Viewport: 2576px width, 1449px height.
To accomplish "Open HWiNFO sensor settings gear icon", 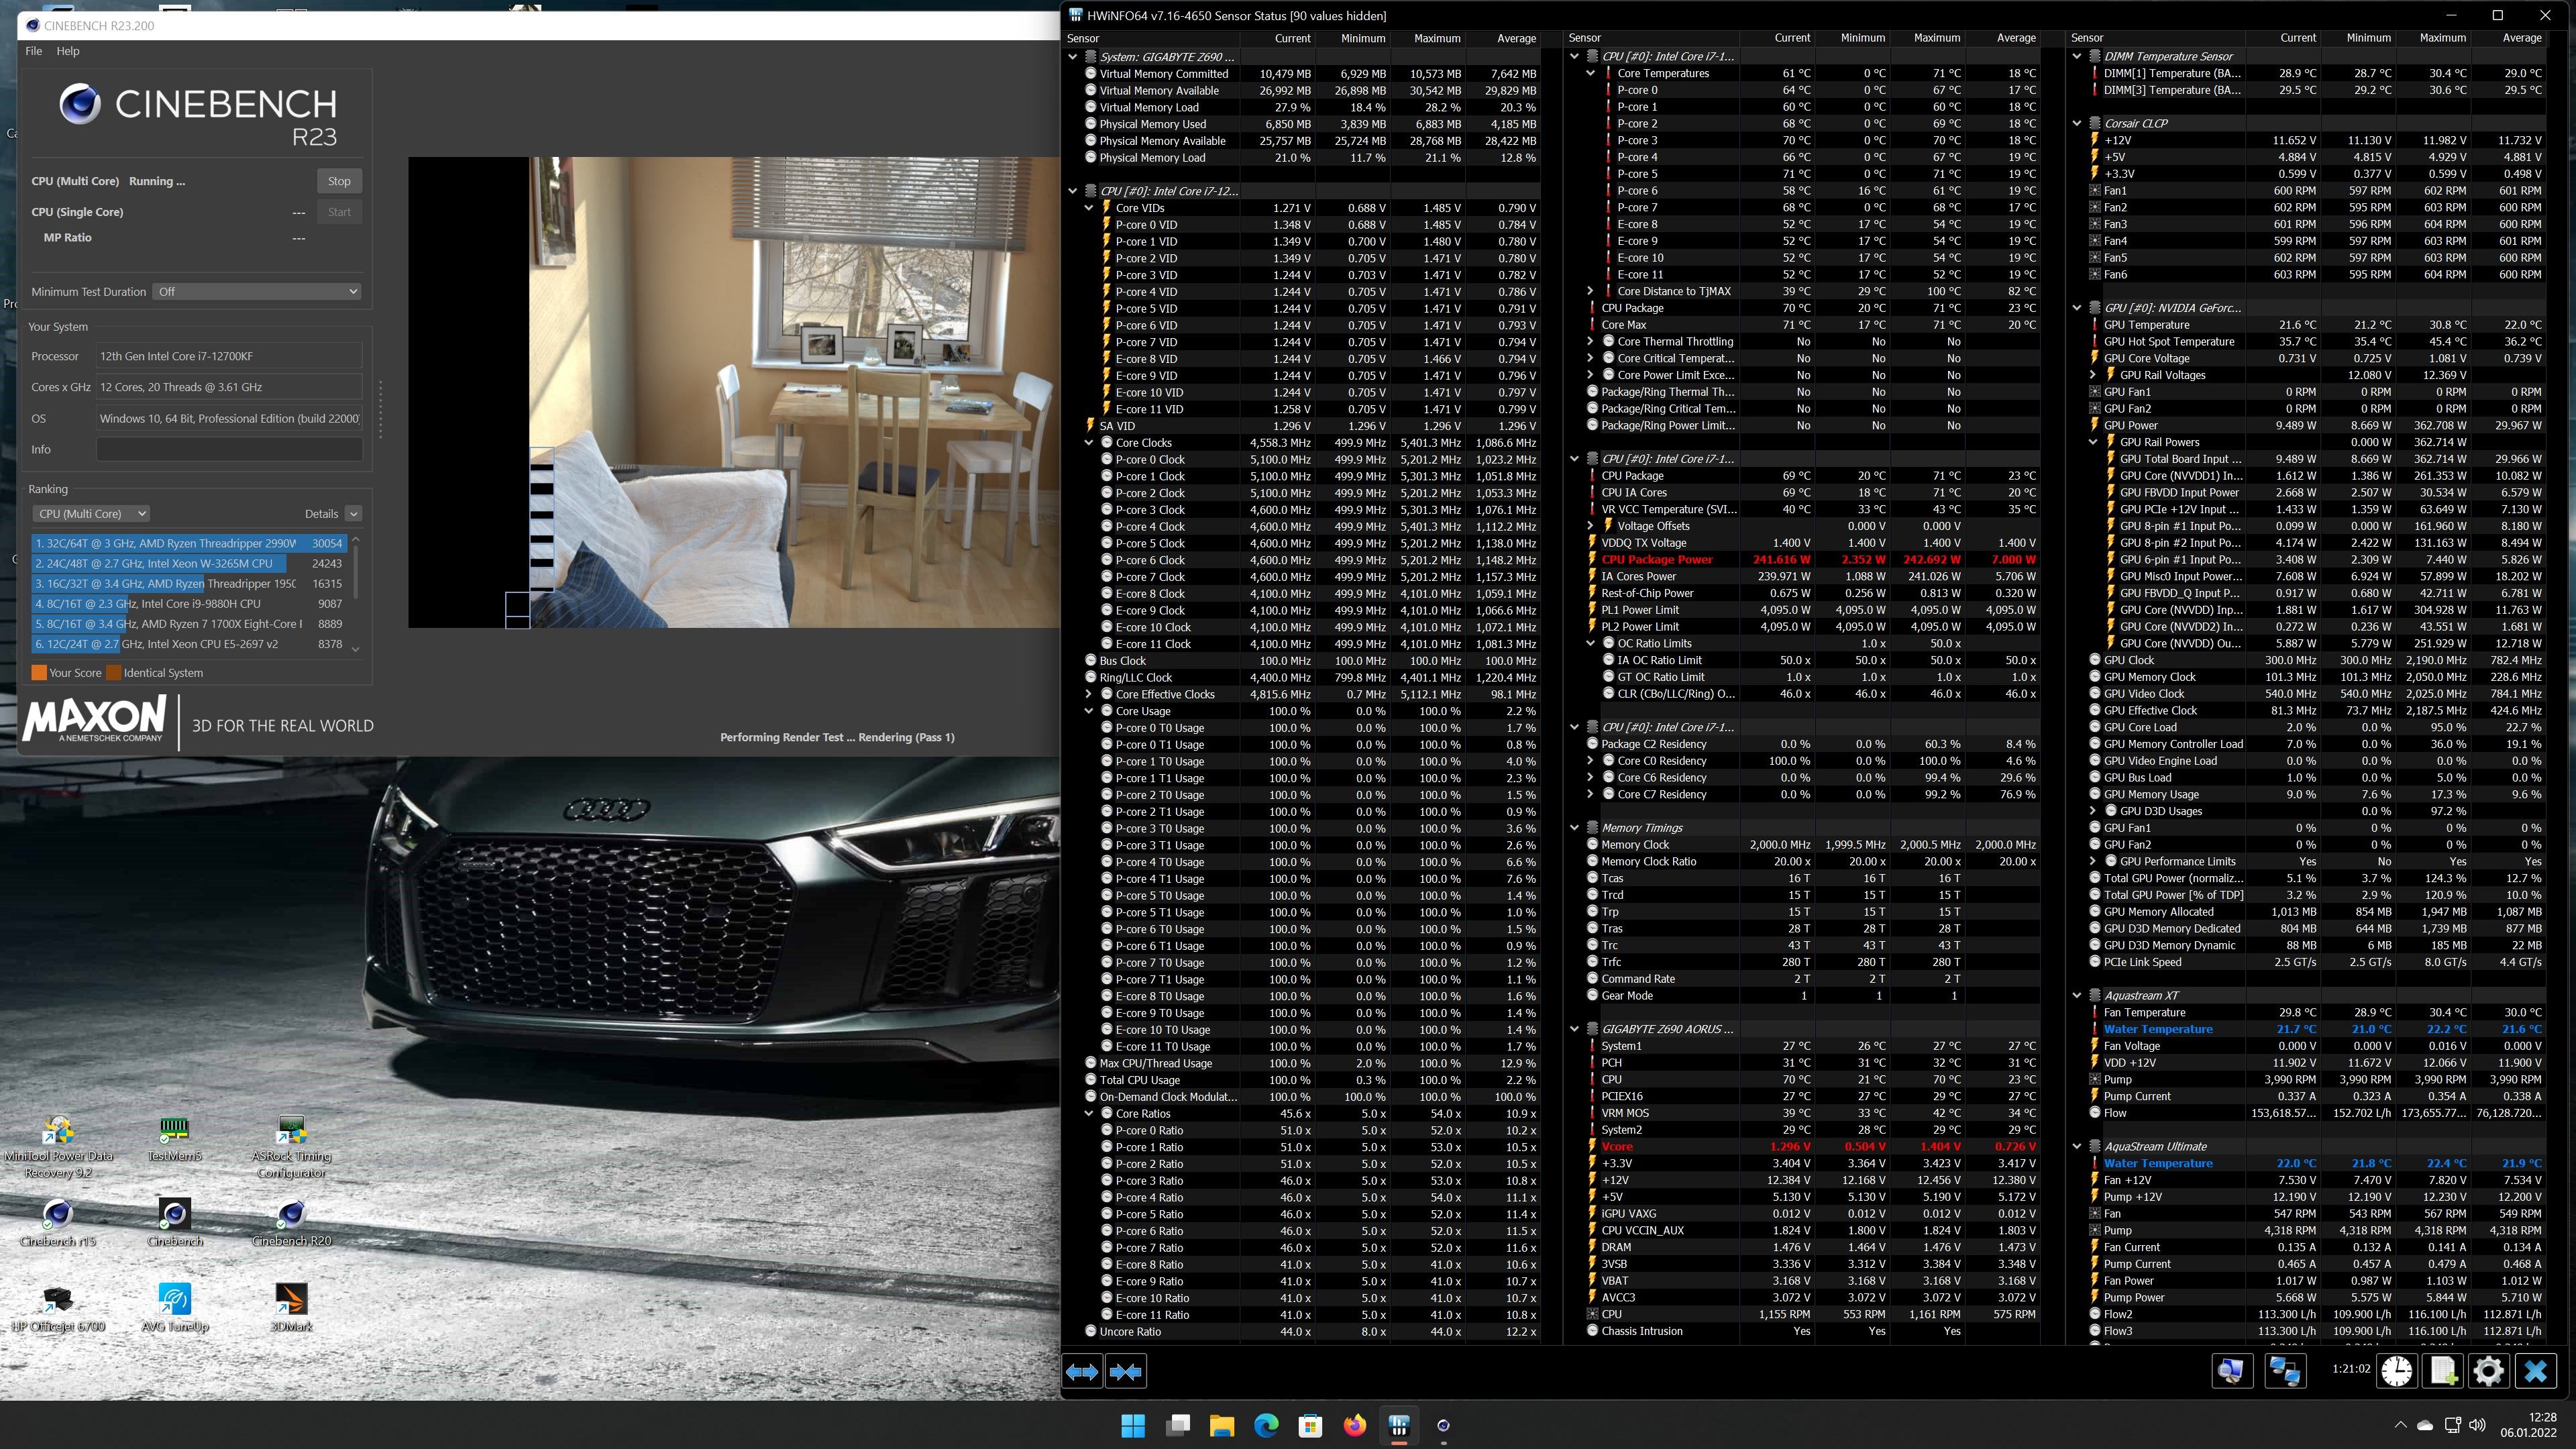I will (2488, 1371).
